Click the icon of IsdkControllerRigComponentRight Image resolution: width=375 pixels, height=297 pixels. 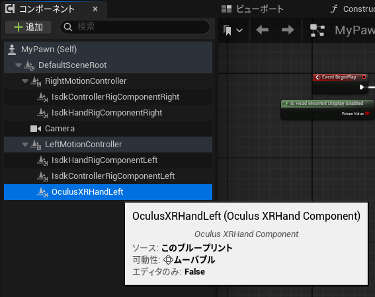pos(42,97)
